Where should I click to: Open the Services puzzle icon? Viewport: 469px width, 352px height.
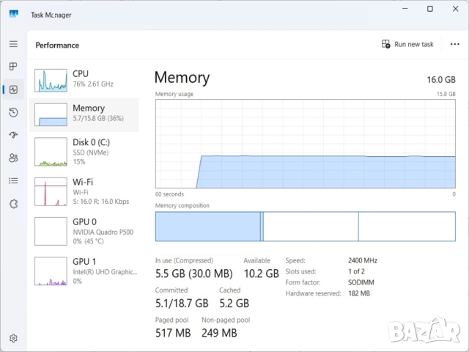[x=13, y=203]
